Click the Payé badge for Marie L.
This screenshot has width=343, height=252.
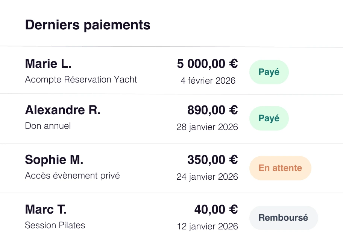coord(269,72)
